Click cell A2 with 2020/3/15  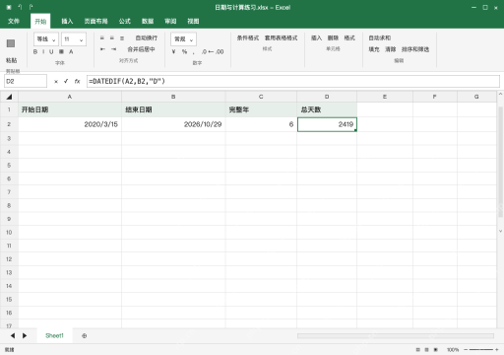tap(70, 124)
